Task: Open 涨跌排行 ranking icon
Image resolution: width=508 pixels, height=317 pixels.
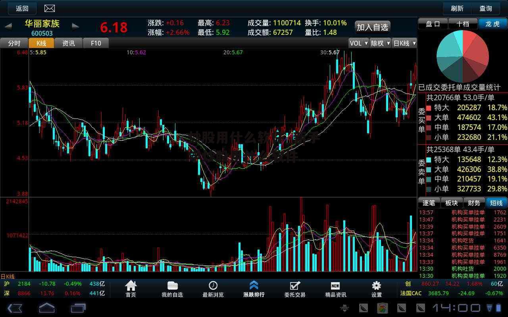Action: (254, 289)
